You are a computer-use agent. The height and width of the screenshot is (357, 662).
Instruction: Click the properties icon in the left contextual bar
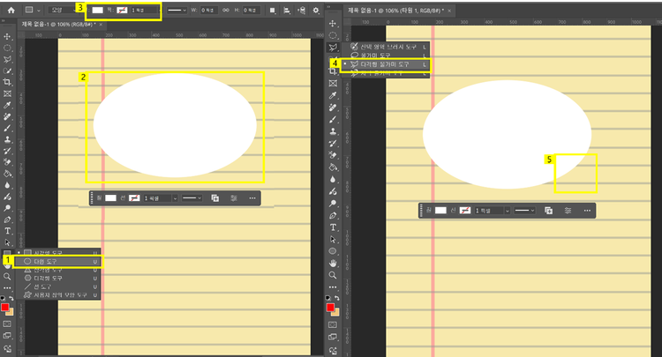[234, 198]
